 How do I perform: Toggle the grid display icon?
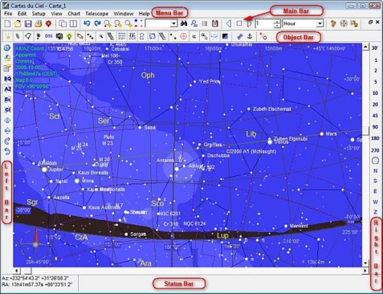pos(122,37)
